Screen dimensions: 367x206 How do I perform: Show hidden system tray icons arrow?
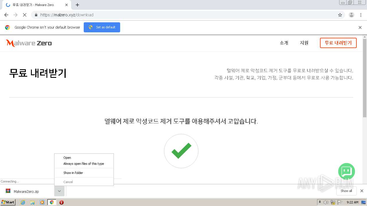click(x=320, y=202)
